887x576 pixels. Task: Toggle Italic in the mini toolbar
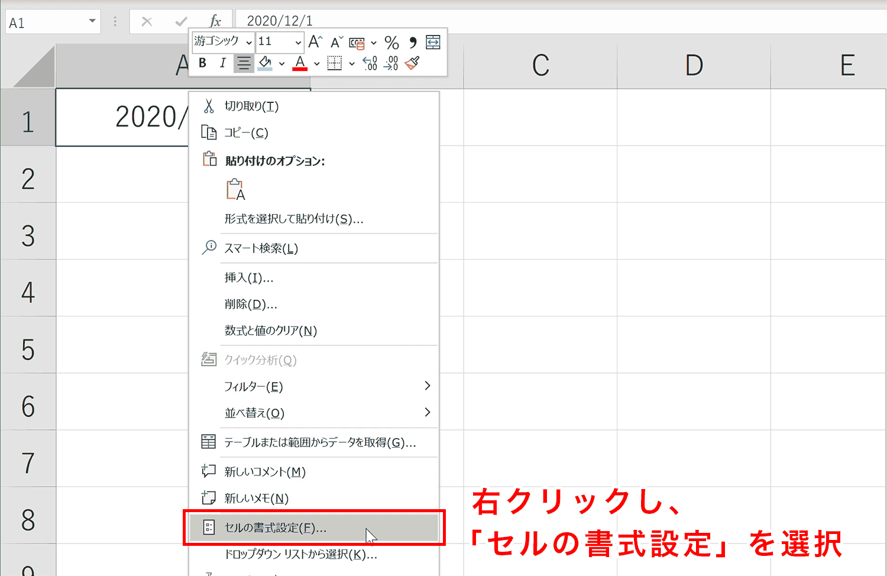[x=222, y=63]
